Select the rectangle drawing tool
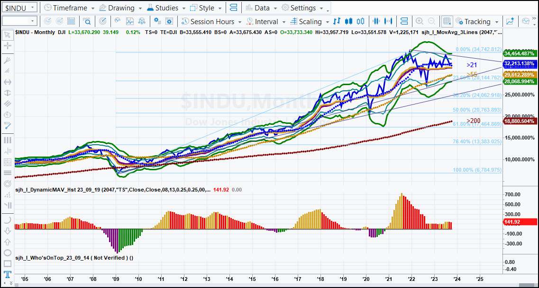This screenshot has width=539, height=288. coord(7,264)
